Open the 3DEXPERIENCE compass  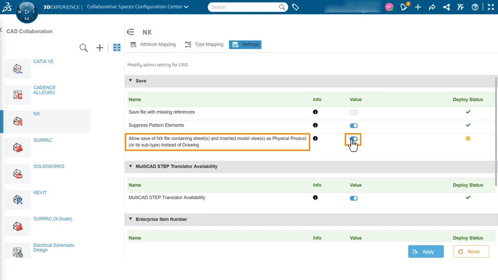(x=26, y=12)
